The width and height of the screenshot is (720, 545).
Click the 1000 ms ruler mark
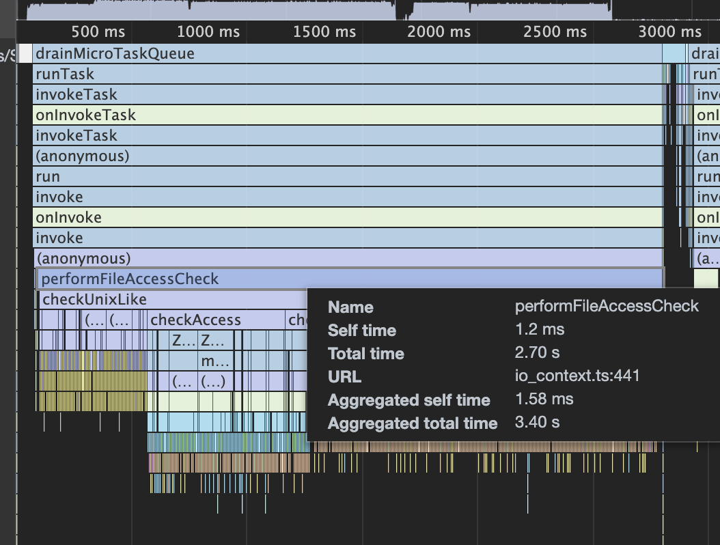[208, 31]
